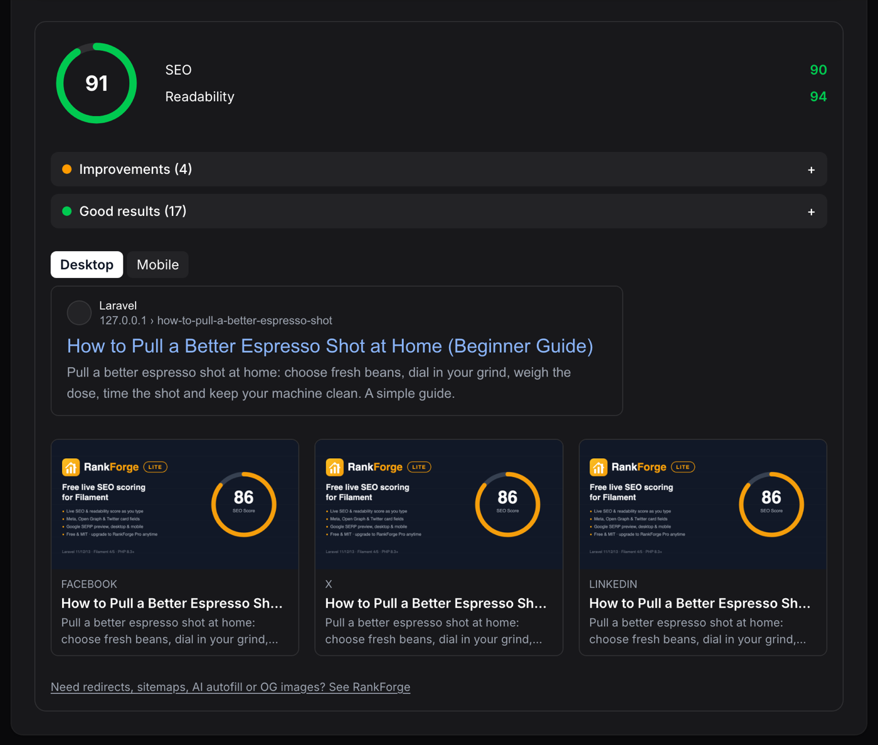Click the LinkedIn card espresso title
Screen dimensions: 878x745
pos(700,603)
